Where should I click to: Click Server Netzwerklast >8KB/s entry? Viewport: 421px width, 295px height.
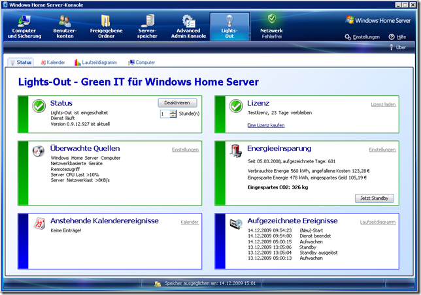(x=80, y=180)
